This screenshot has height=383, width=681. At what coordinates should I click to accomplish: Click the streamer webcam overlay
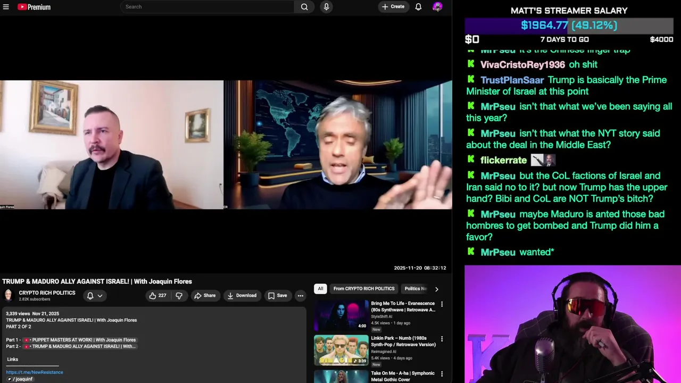572,324
